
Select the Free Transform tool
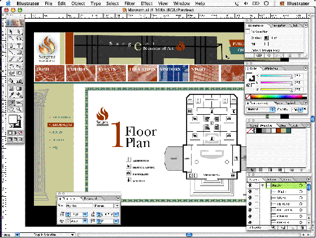[19, 73]
